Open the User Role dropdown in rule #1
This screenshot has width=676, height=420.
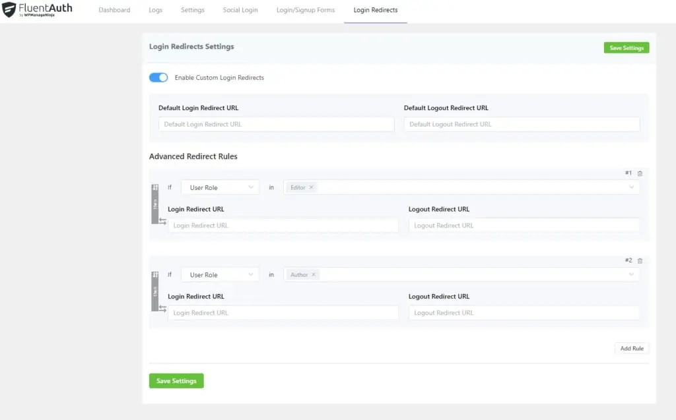tap(220, 187)
